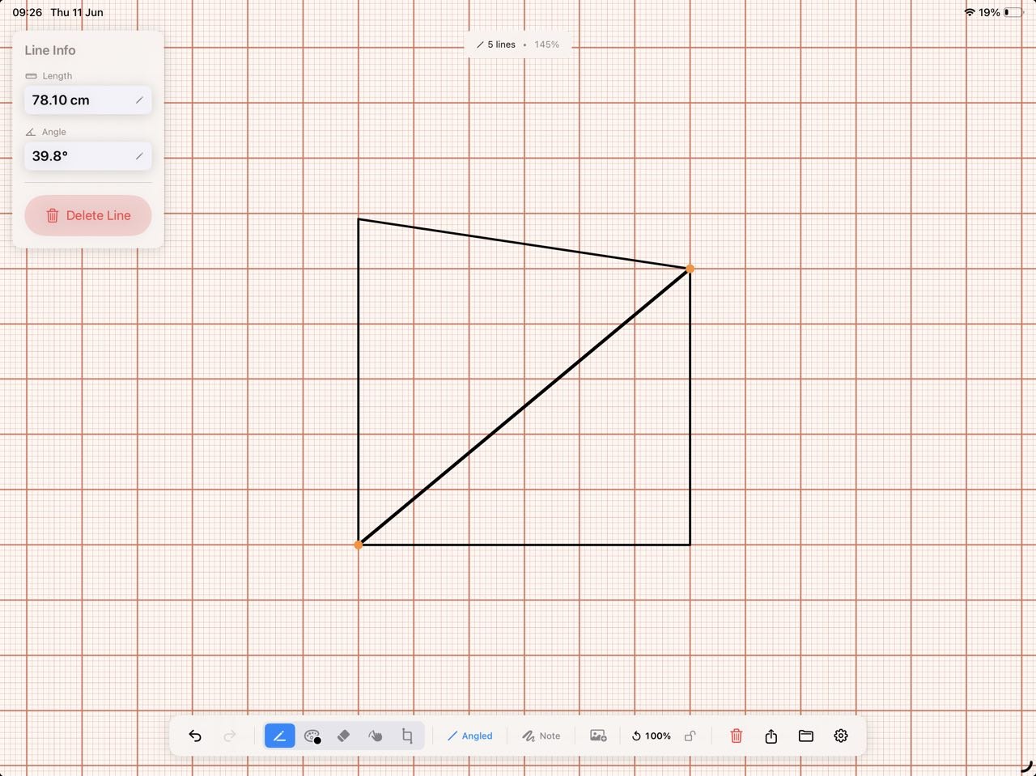Toggle the canvas lock
Image resolution: width=1036 pixels, height=776 pixels.
point(690,736)
